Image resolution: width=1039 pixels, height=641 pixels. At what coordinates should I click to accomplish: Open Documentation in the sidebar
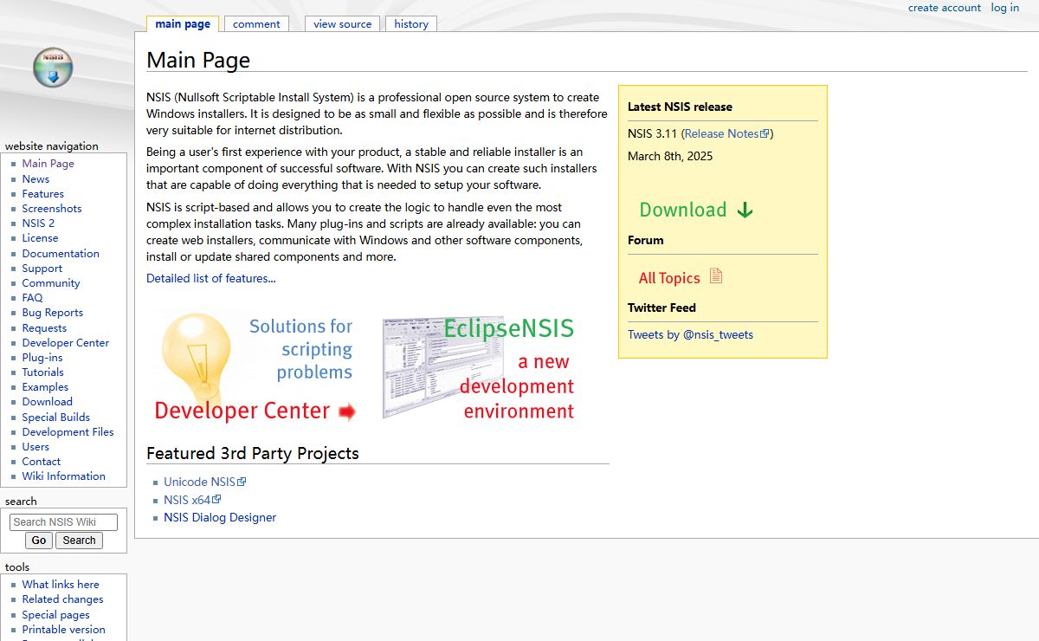click(x=61, y=254)
